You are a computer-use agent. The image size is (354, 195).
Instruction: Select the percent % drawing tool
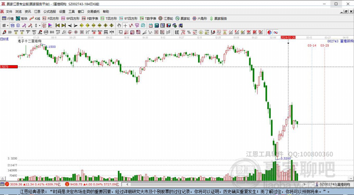click(189, 32)
